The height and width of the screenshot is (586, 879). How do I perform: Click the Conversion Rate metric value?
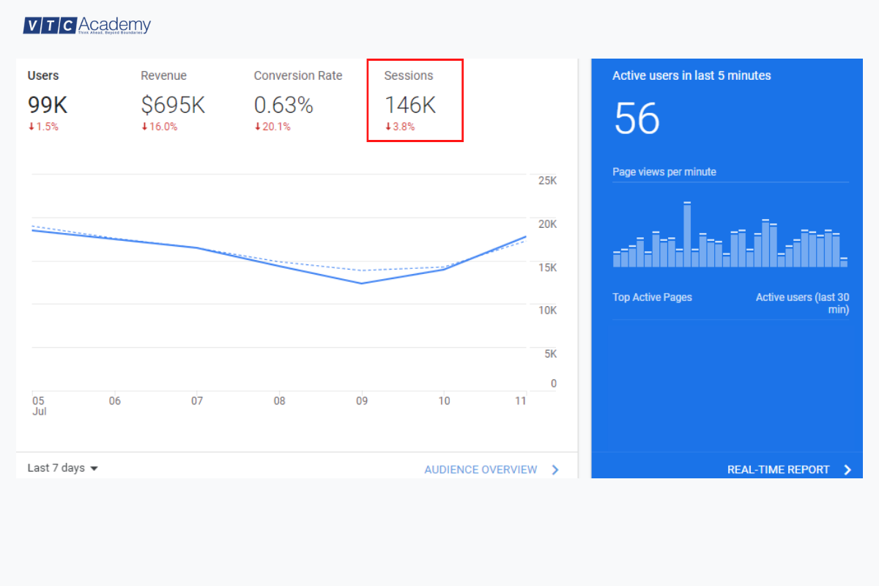(x=284, y=105)
